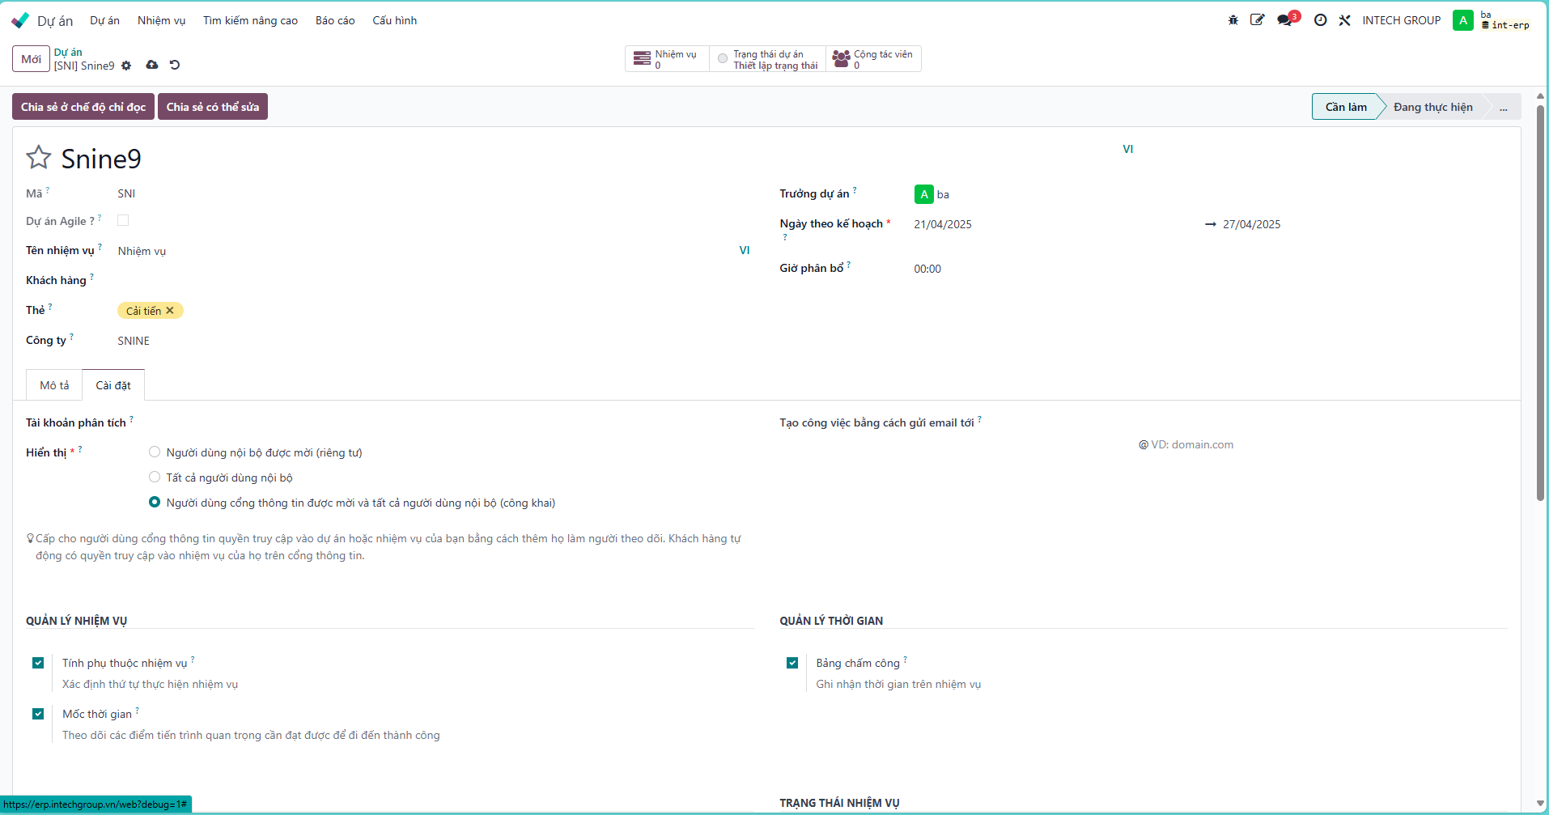Open Tài khoản phân tích dropdown field
1549x815 pixels.
(x=450, y=422)
